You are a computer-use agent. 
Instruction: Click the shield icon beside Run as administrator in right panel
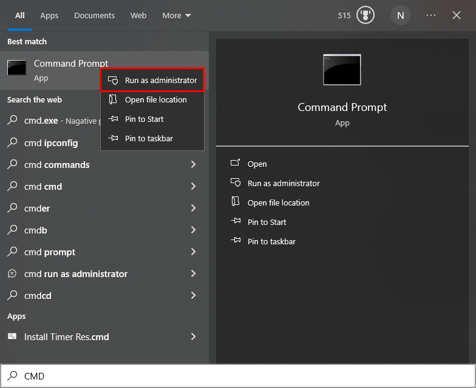[x=236, y=183]
